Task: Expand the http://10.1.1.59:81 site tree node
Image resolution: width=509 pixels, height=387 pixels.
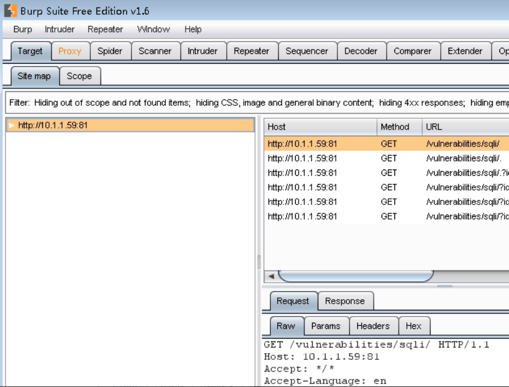Action: pyautogui.click(x=12, y=125)
